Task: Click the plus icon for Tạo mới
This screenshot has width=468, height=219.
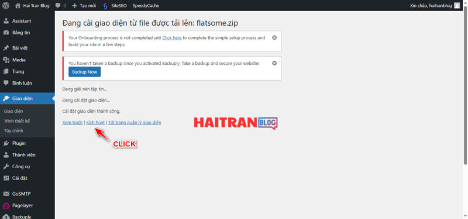Action: click(x=75, y=6)
